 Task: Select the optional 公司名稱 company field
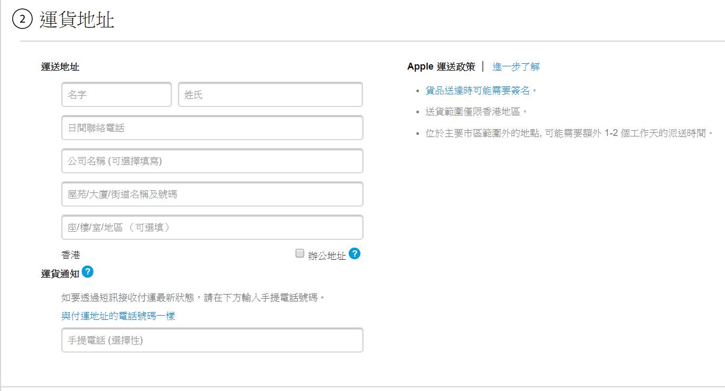tap(211, 161)
